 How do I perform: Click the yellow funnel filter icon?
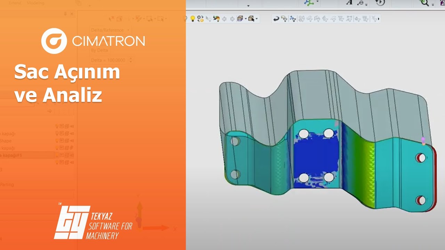click(284, 19)
